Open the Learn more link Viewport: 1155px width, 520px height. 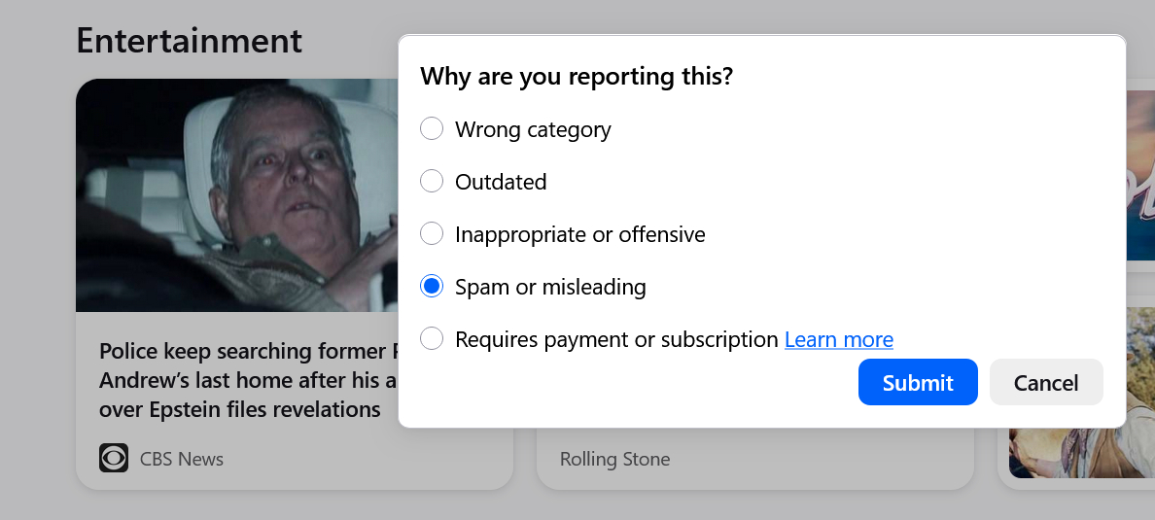point(838,339)
